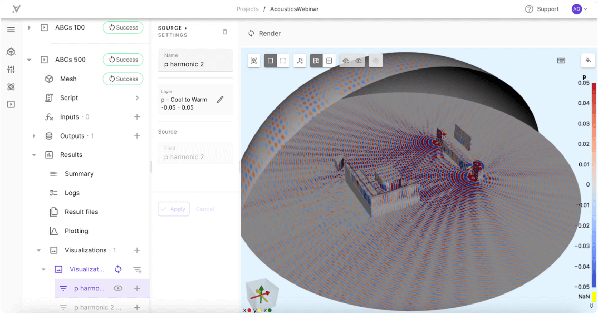
Task: Open the Plotting results item
Action: pos(76,231)
